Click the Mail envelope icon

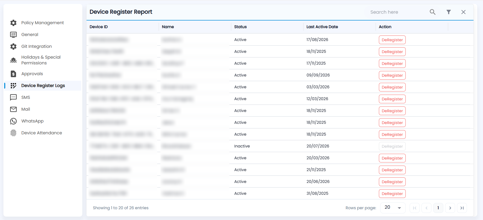click(x=13, y=109)
